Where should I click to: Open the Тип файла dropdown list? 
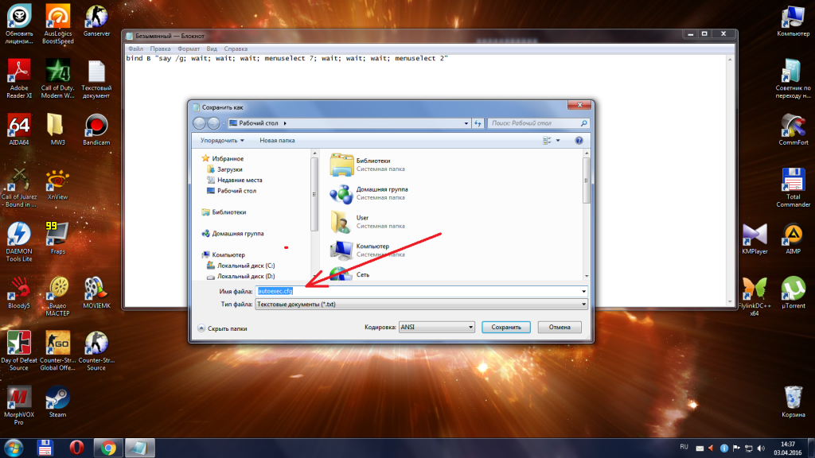click(x=420, y=304)
